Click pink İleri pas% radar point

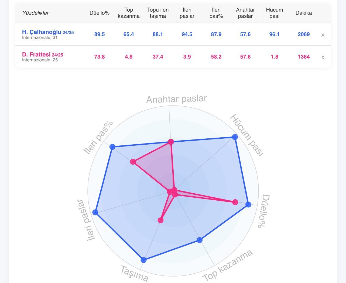(133, 162)
